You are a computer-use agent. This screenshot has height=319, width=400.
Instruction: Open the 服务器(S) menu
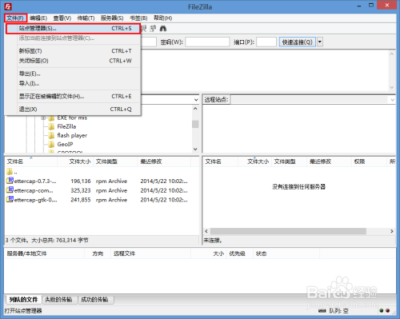pos(112,18)
